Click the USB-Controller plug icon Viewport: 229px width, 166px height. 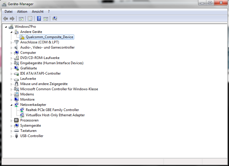[x=17, y=136]
